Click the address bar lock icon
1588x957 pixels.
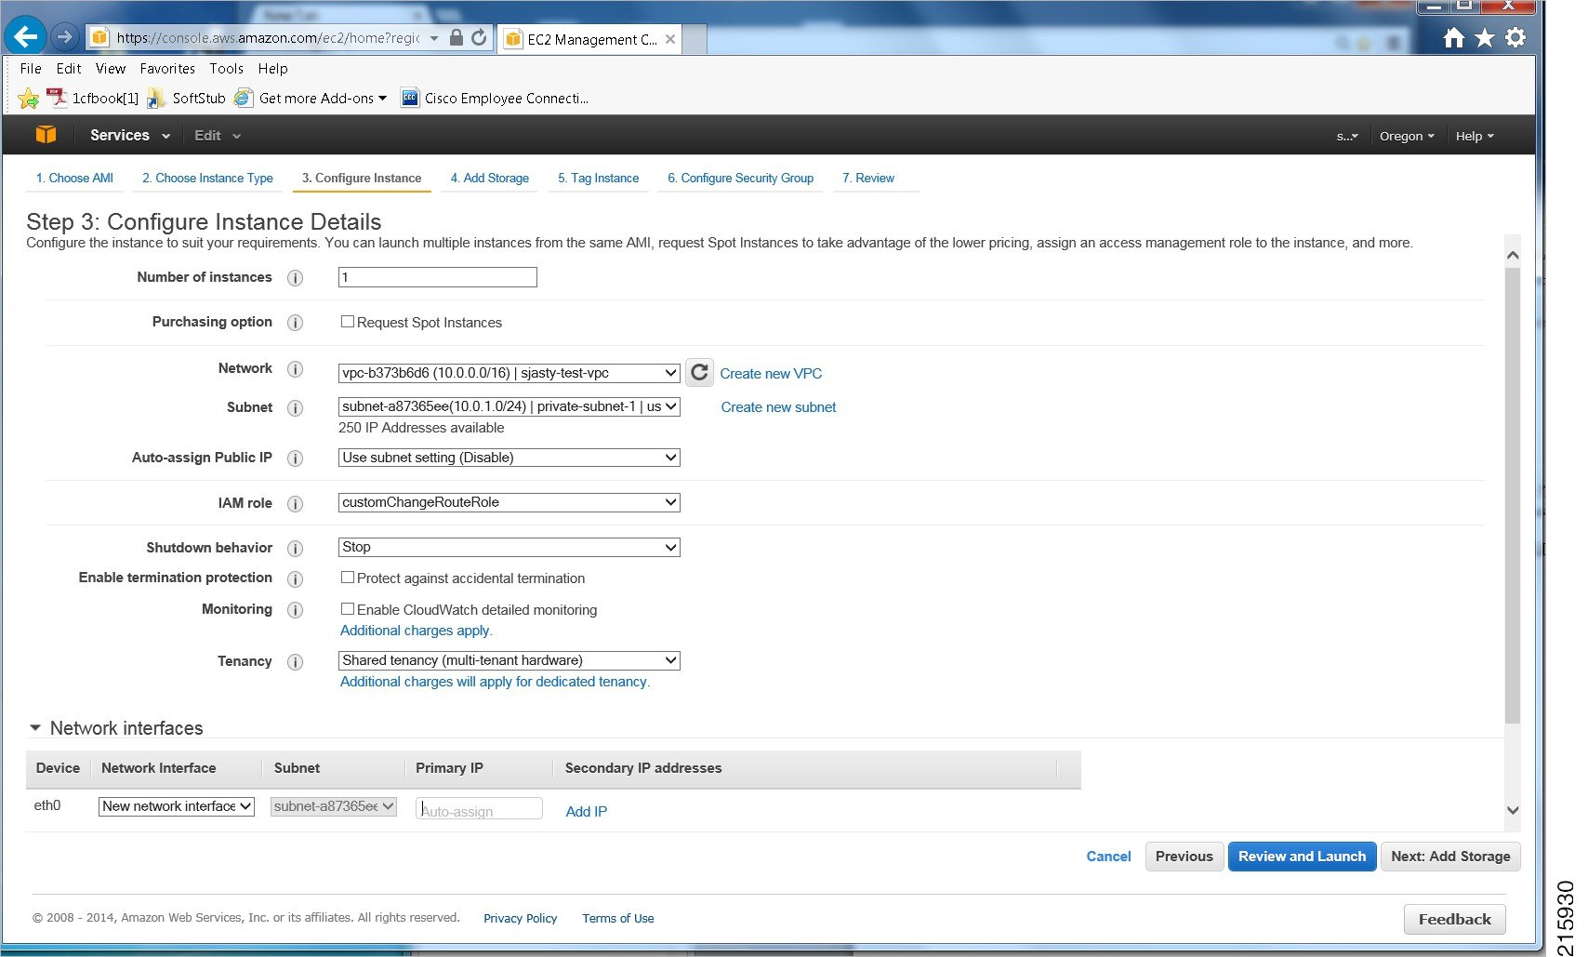[x=457, y=38]
